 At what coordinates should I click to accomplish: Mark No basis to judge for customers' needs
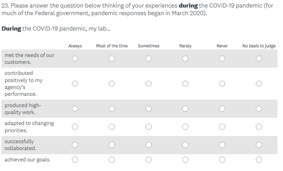coord(259,59)
